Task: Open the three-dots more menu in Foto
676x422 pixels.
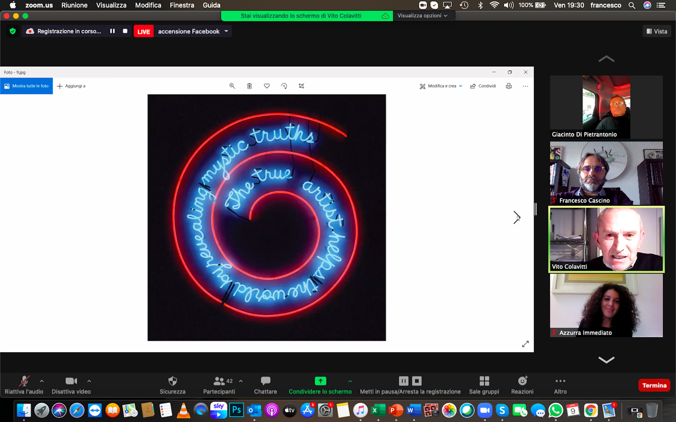Action: click(x=525, y=86)
